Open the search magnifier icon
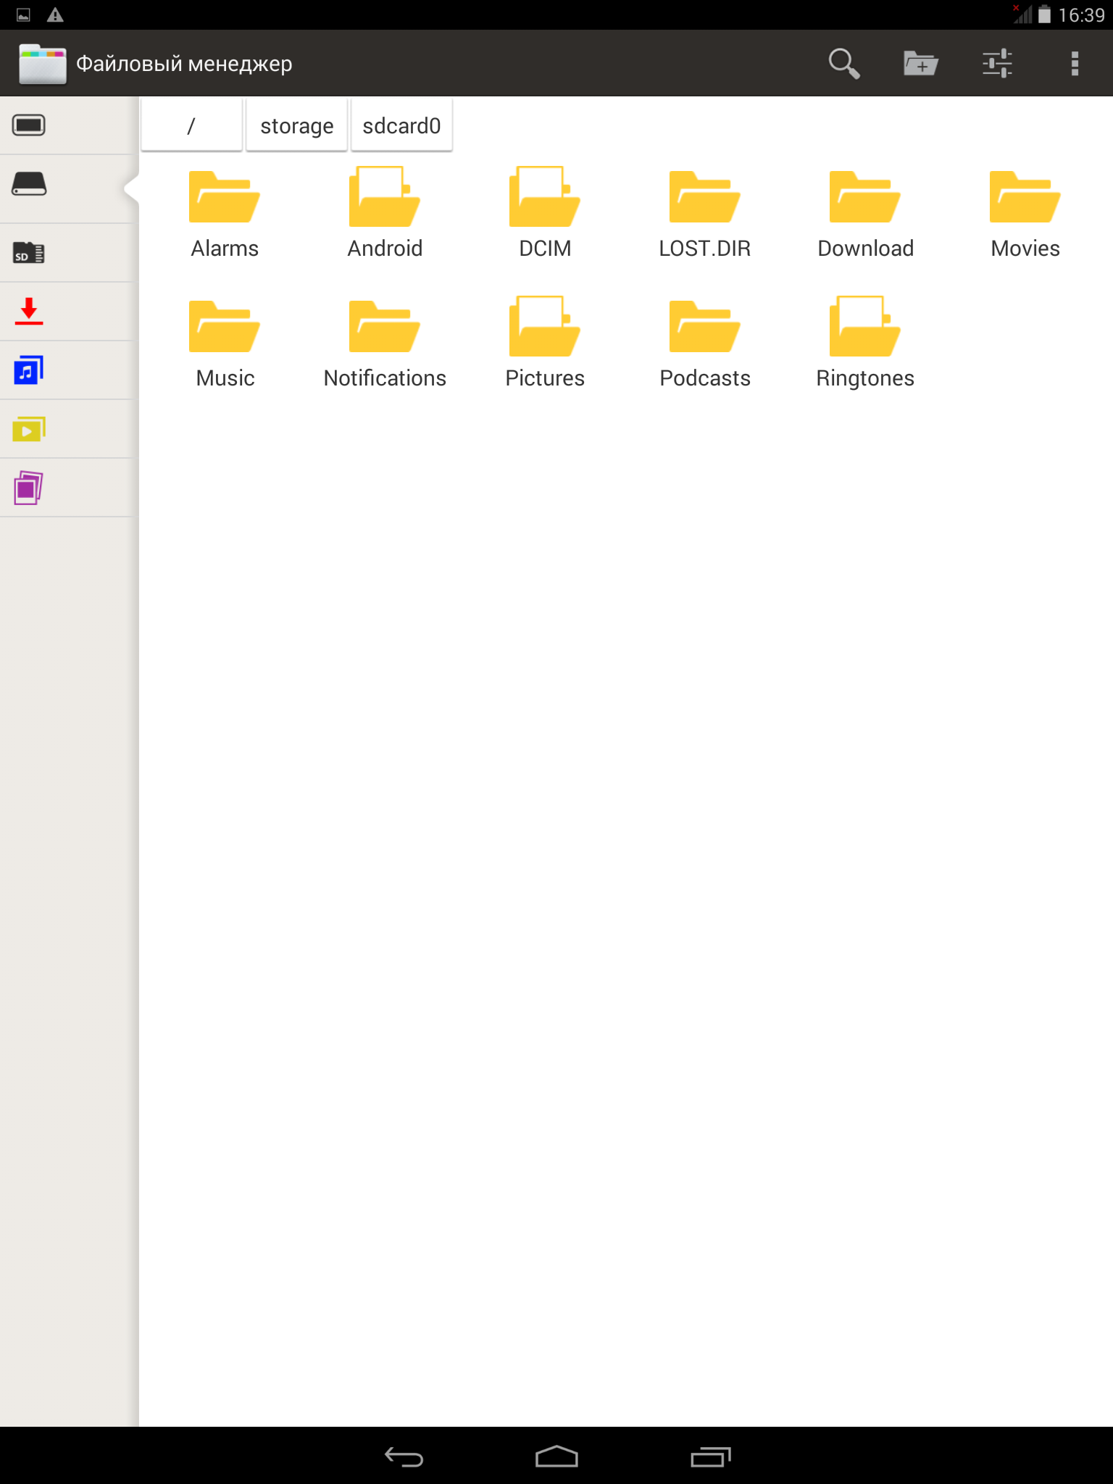The image size is (1113, 1484). click(843, 64)
